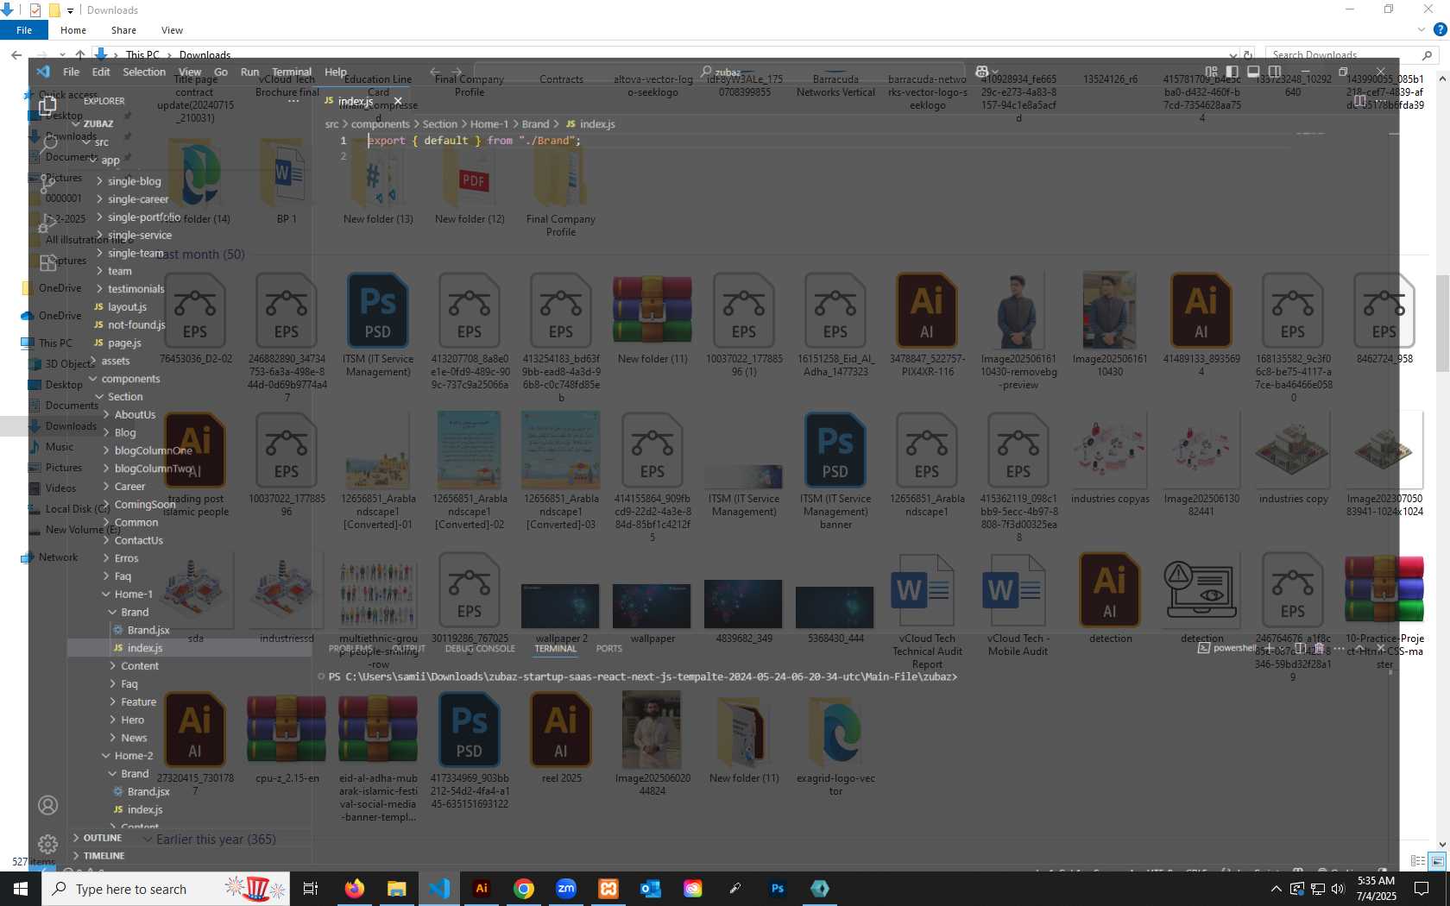Expand the TIMELINE section
The image size is (1450, 906).
(x=104, y=856)
